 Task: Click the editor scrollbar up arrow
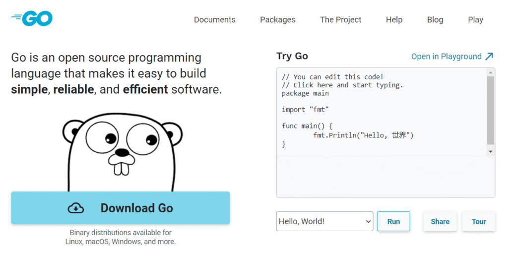point(491,72)
